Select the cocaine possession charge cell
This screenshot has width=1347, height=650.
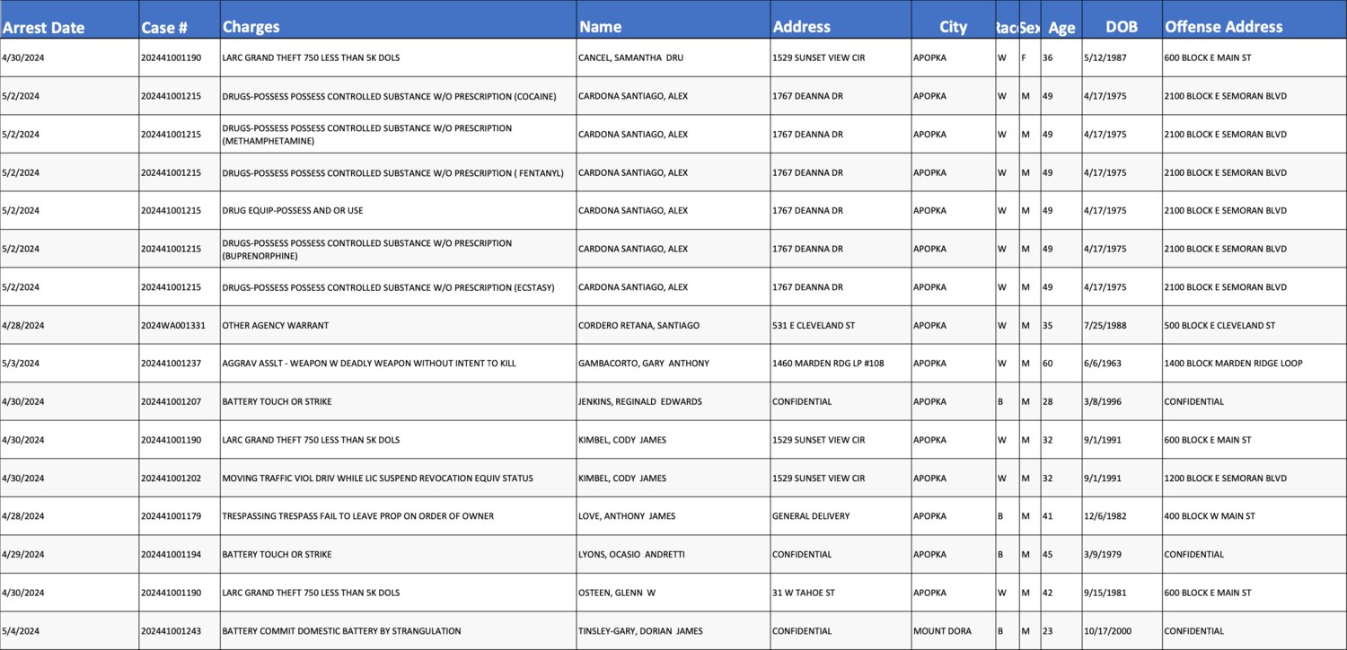(x=398, y=96)
